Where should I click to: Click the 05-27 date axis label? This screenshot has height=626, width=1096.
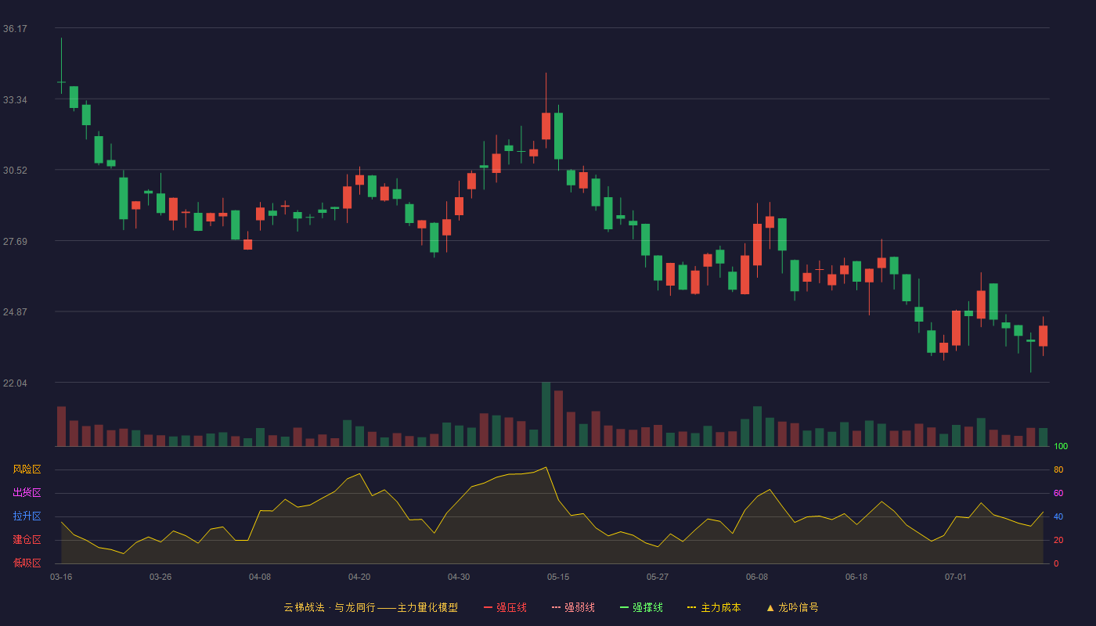pos(658,577)
